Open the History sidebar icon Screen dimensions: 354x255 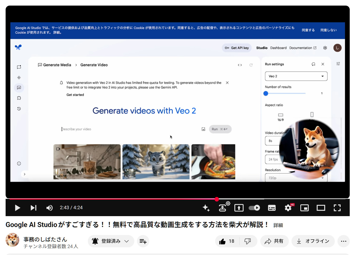pos(19,109)
